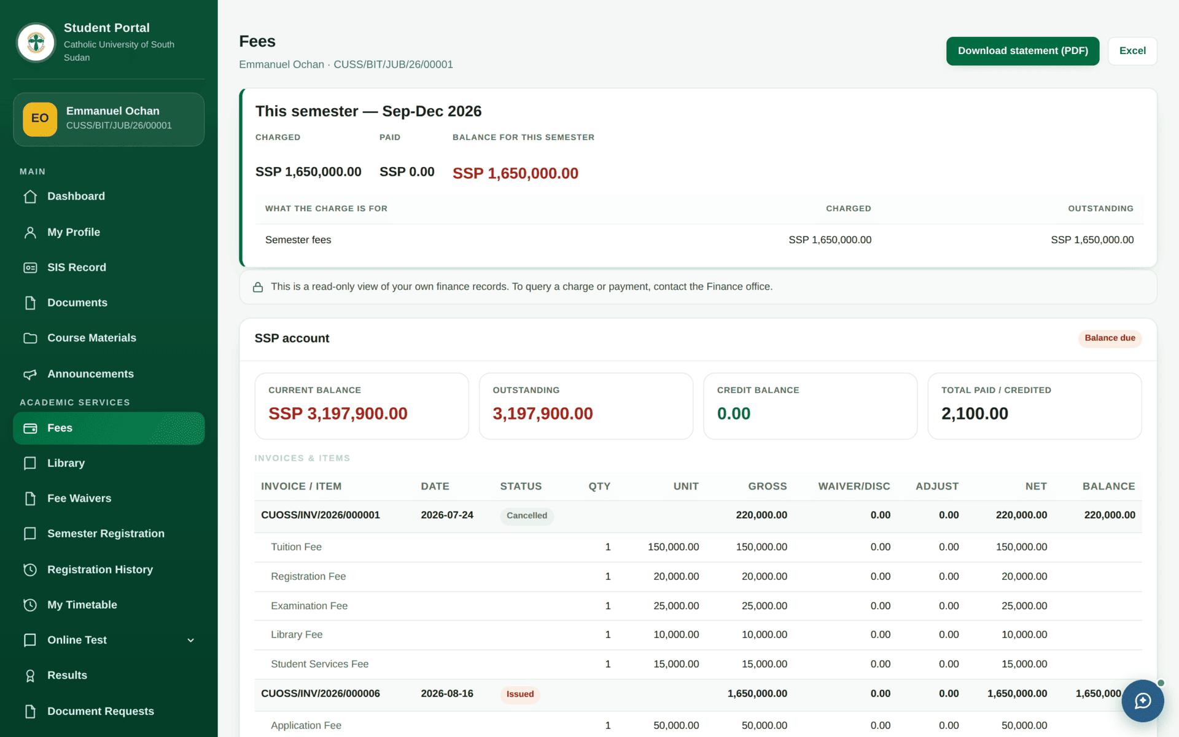Click the Library Fee row label
This screenshot has height=737, width=1179.
pos(297,634)
